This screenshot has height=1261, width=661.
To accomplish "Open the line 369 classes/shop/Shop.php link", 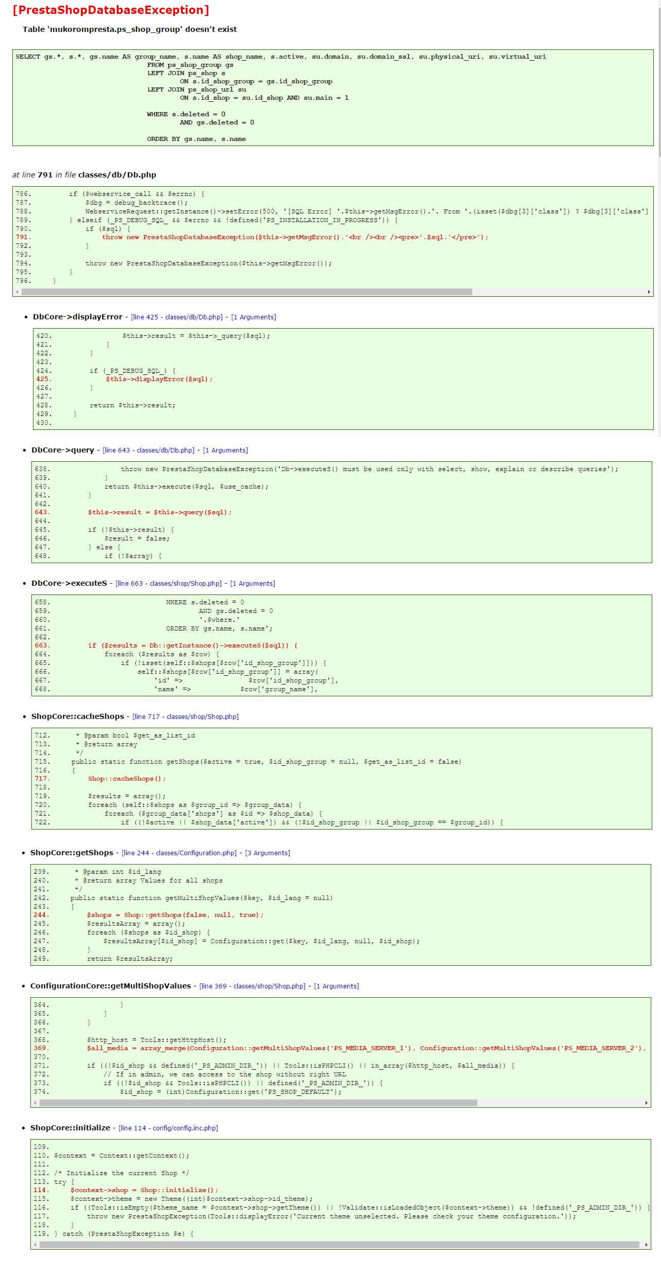I will click(253, 986).
